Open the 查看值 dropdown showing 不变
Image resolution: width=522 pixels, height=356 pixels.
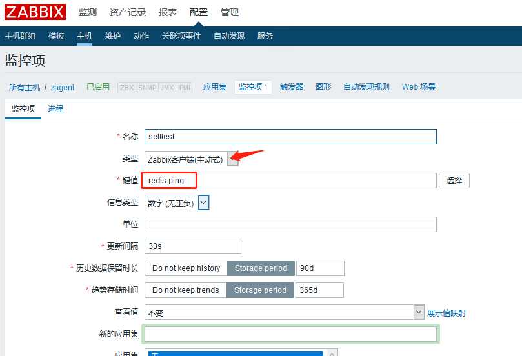[x=285, y=312]
